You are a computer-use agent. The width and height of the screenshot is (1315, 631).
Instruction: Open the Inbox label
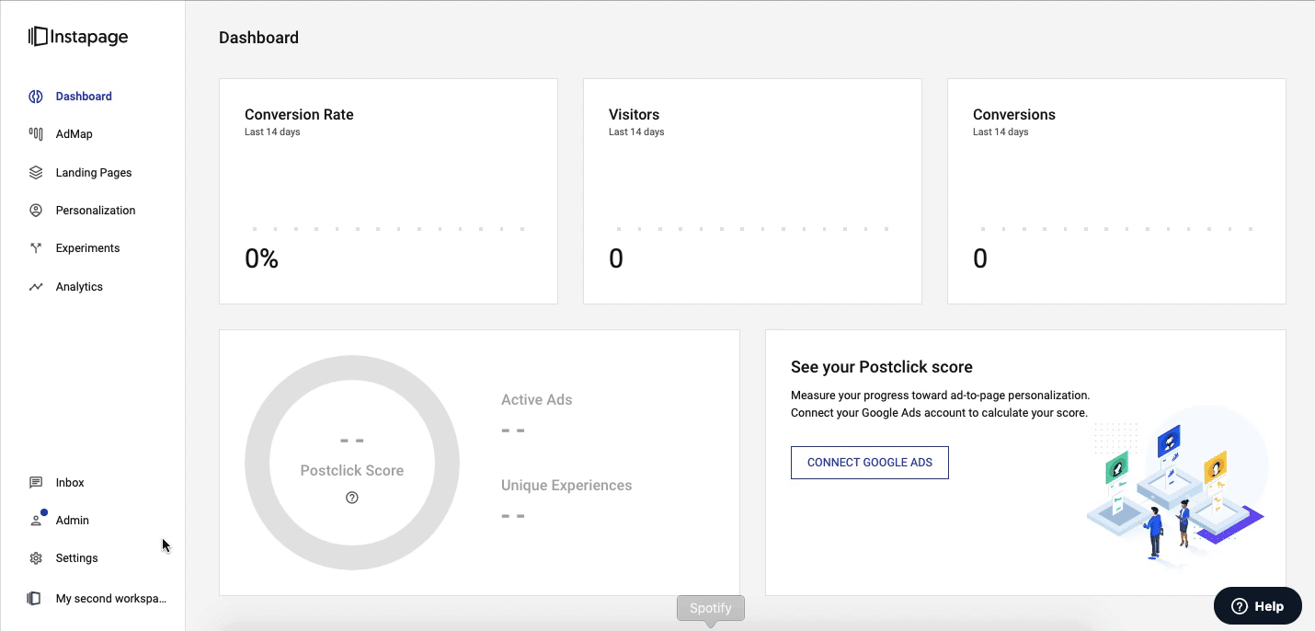tap(70, 482)
